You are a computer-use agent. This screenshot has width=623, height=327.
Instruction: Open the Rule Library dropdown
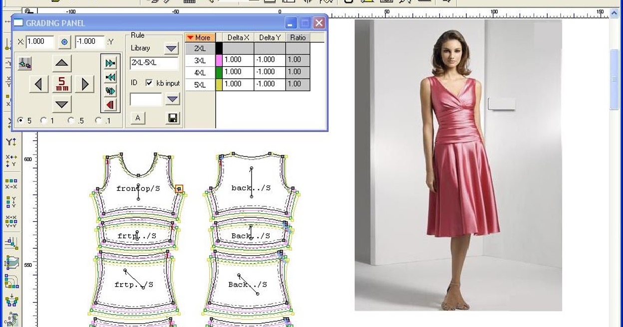pyautogui.click(x=171, y=48)
